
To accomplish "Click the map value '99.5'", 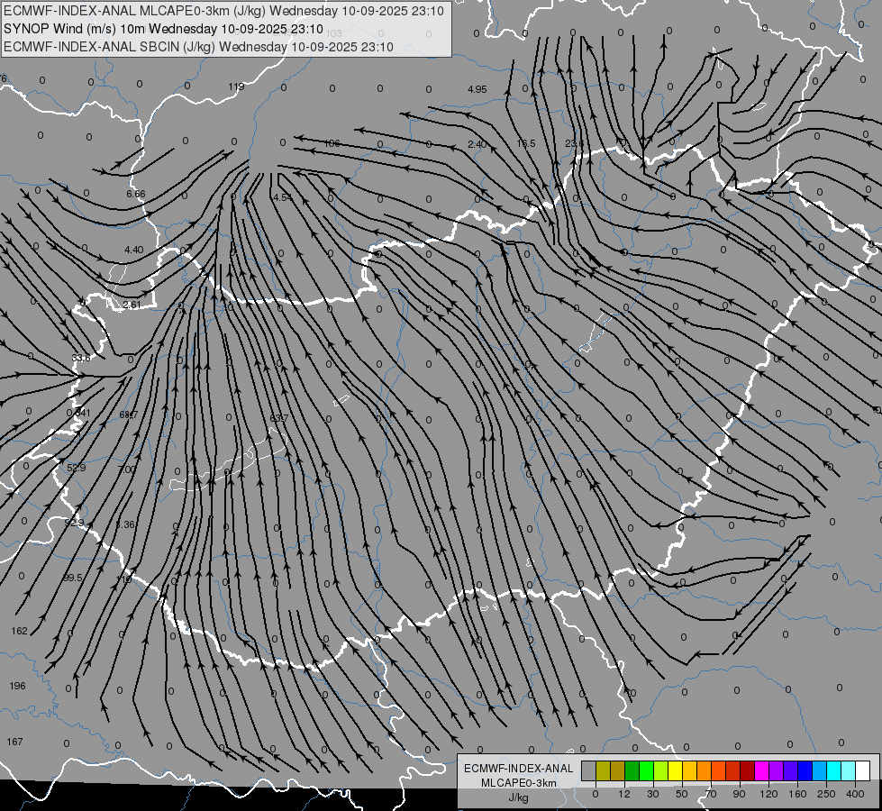I will point(73,578).
